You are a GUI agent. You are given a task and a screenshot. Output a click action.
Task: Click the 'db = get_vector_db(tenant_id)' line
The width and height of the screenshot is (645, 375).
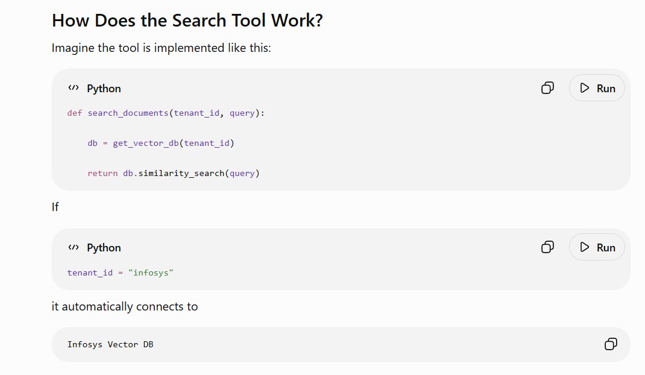161,143
